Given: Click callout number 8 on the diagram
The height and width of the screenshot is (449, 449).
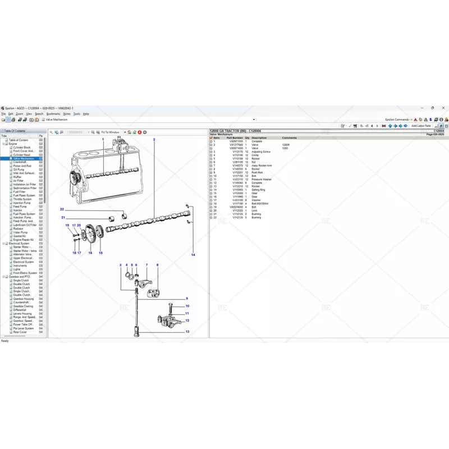Looking at the screenshot, I should click(x=157, y=265).
